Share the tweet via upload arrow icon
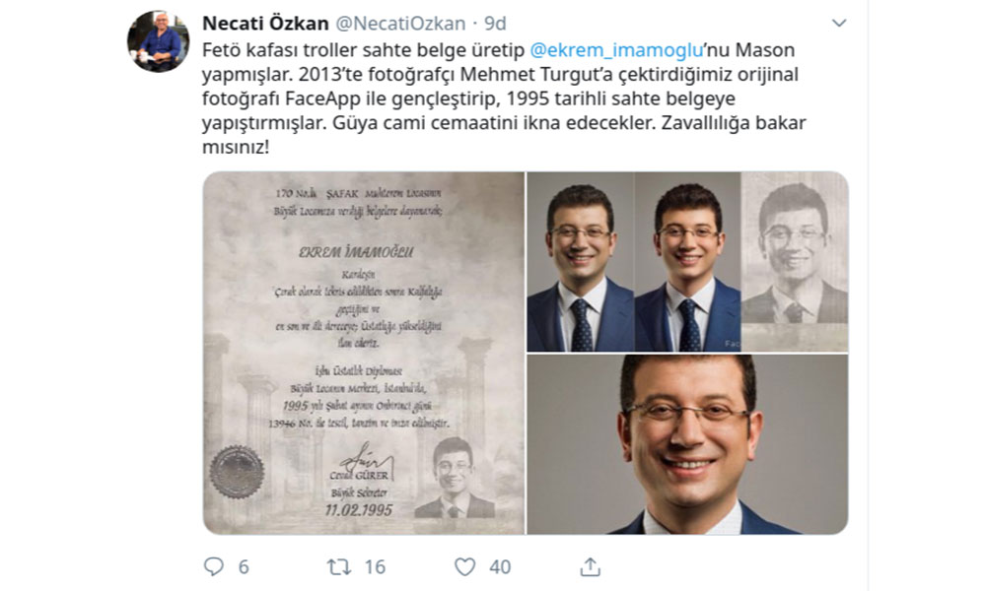 (x=590, y=566)
